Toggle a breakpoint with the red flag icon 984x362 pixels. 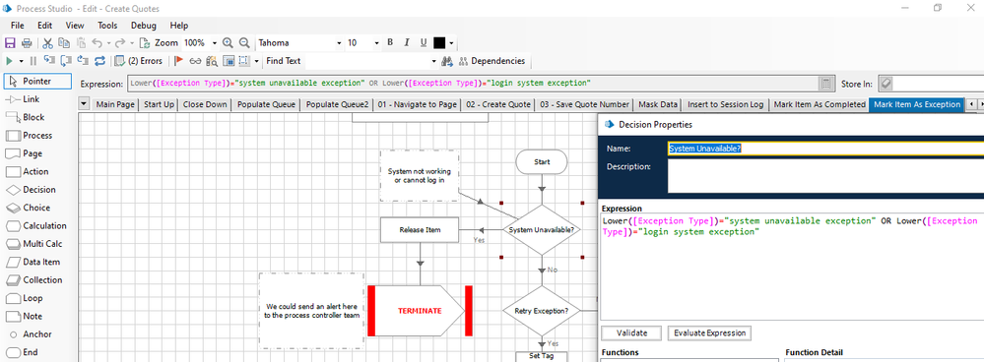[178, 61]
